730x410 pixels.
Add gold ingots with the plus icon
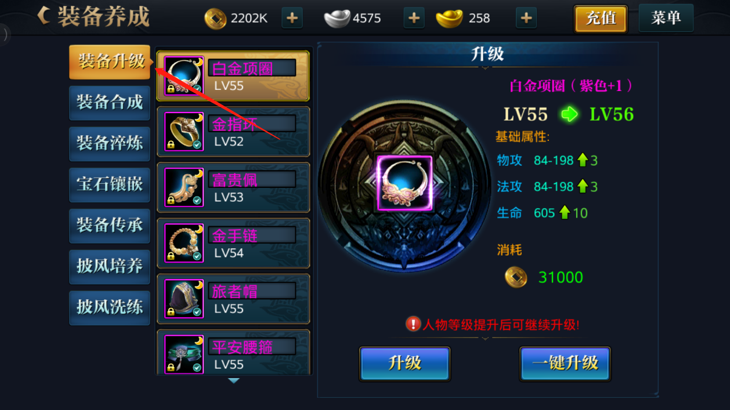pos(526,18)
